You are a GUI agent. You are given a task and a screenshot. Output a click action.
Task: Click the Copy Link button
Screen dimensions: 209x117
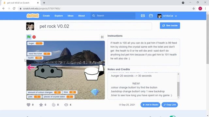tap(170, 105)
